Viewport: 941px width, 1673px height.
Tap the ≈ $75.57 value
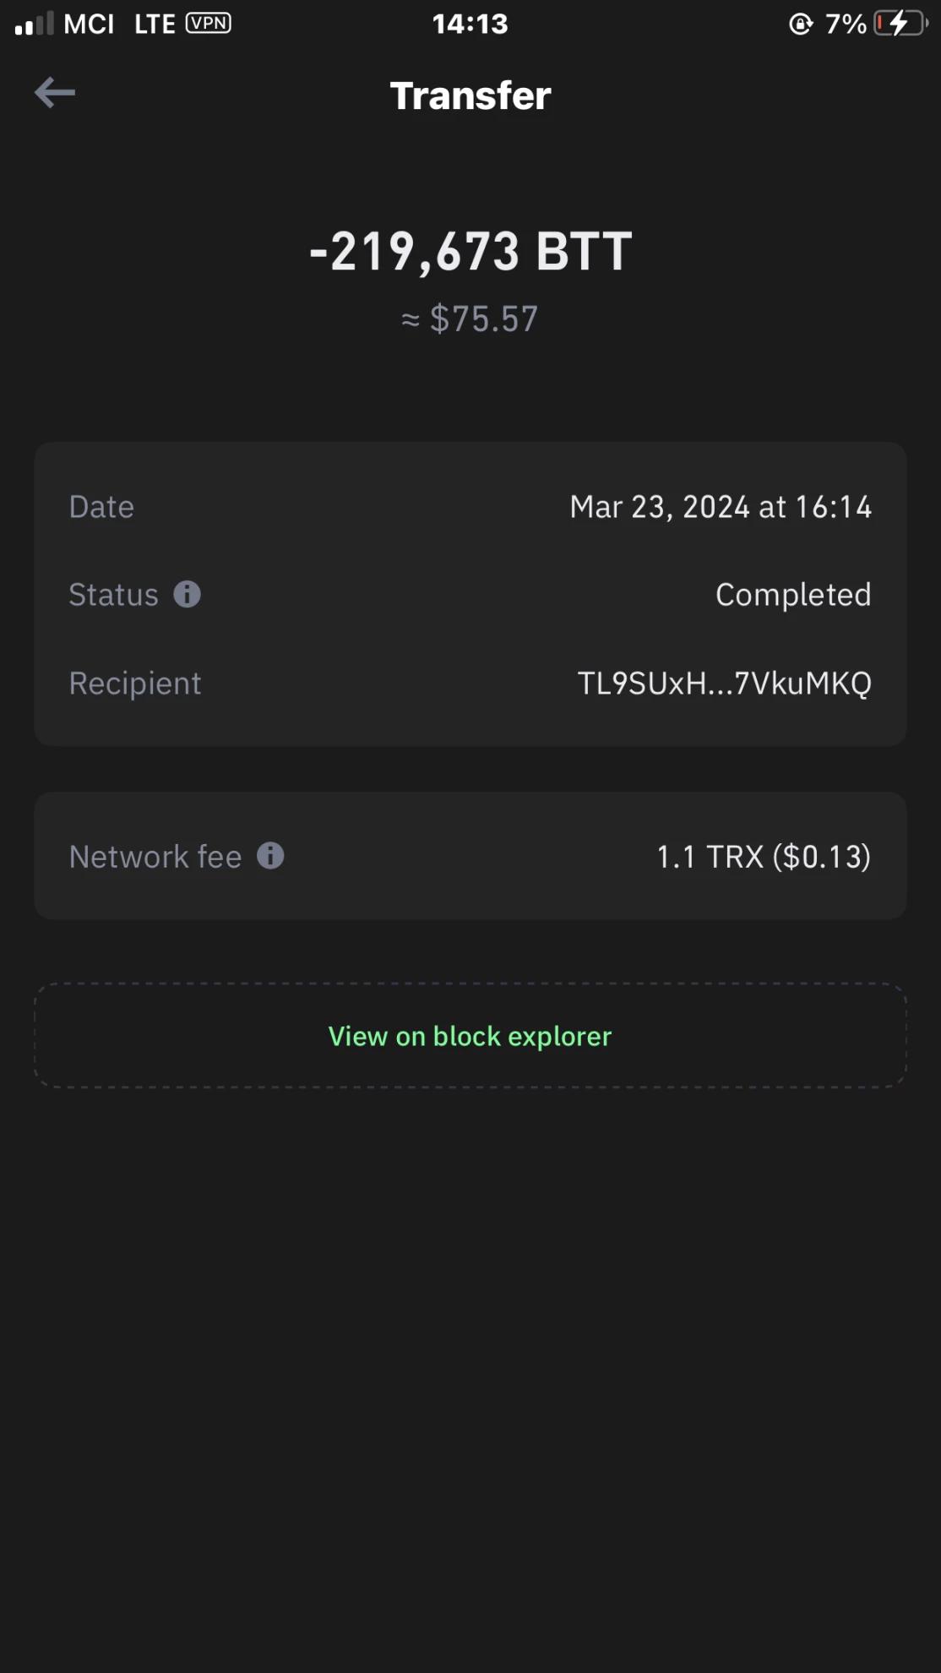point(470,319)
